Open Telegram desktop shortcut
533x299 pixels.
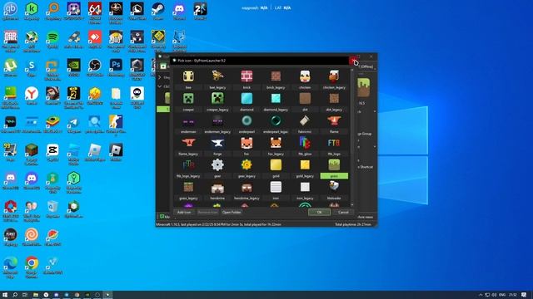(x=74, y=124)
